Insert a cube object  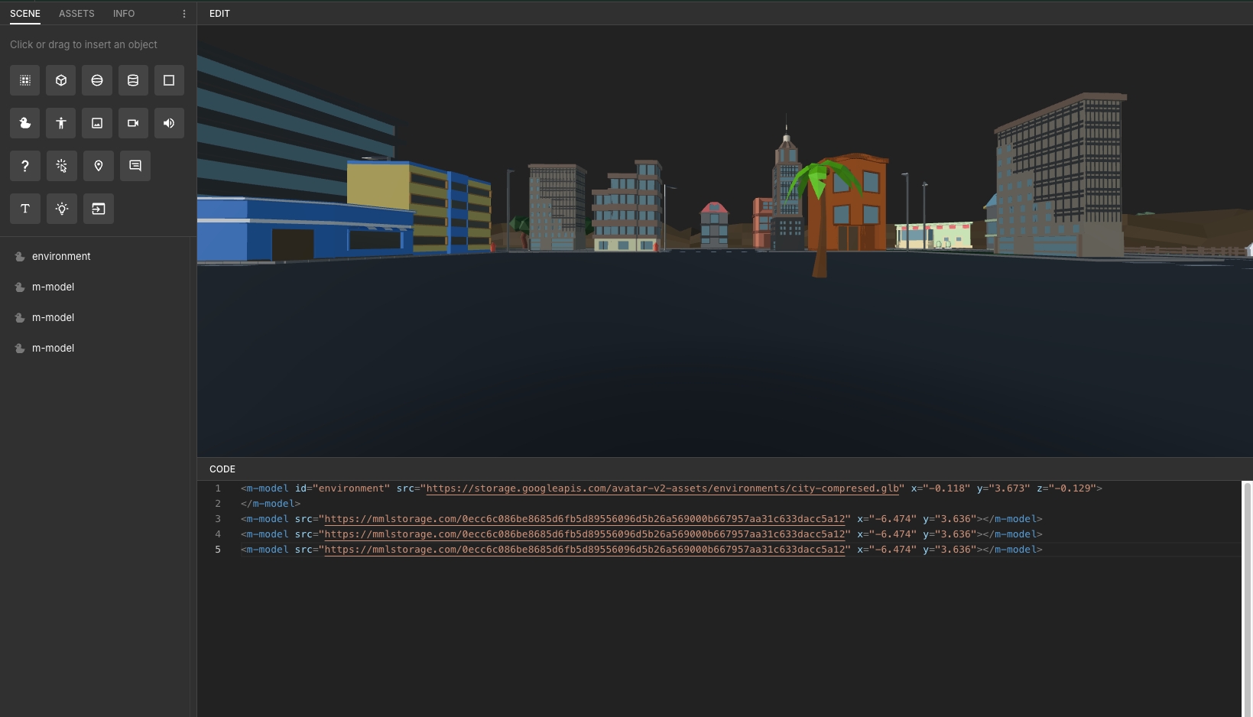click(x=61, y=80)
